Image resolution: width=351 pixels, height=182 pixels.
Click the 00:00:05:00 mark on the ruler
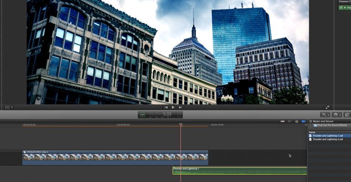pos(124,125)
